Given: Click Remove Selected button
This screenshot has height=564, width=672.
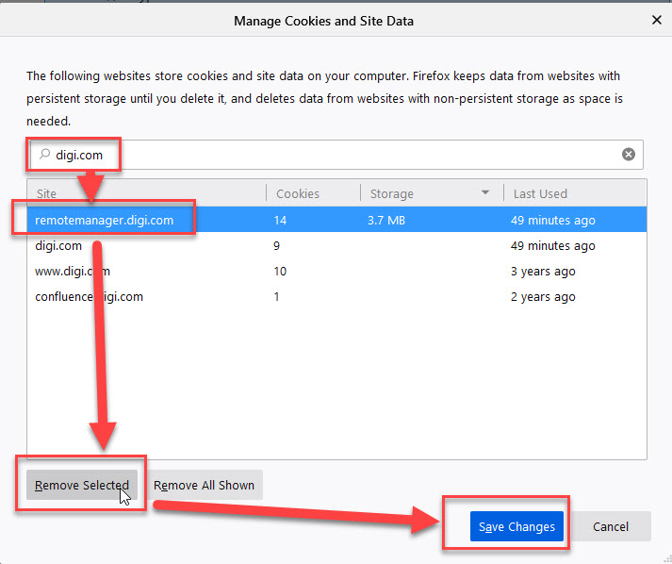Looking at the screenshot, I should [x=82, y=485].
